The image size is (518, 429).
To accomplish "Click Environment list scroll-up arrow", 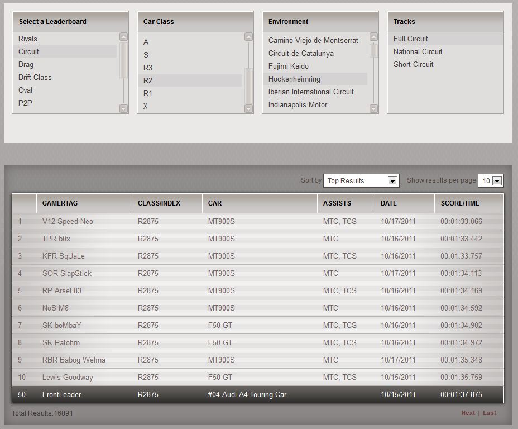I will (x=373, y=37).
